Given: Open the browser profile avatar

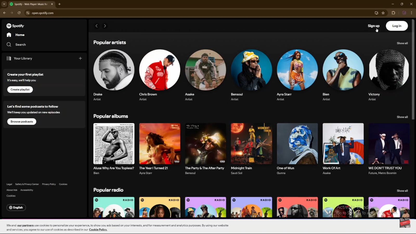Looking at the screenshot, I should [x=404, y=13].
